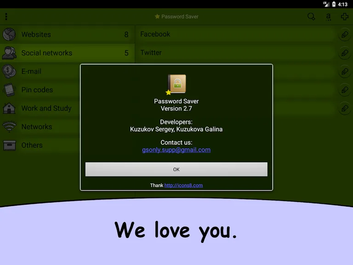Select the Websites category
This screenshot has width=353, height=265.
coord(67,34)
